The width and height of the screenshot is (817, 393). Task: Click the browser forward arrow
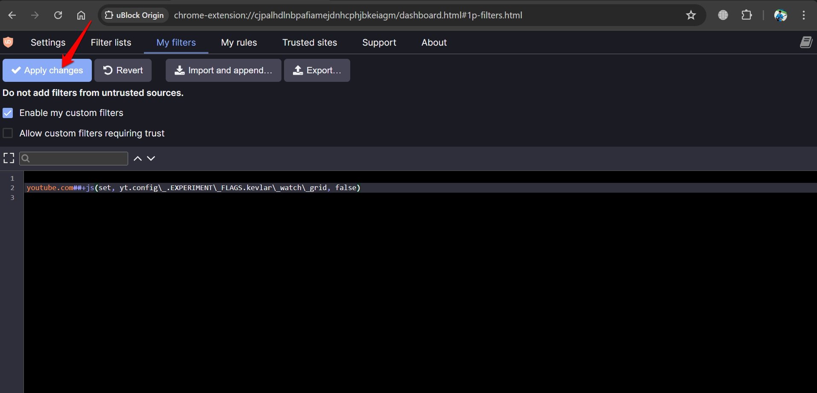coord(35,15)
